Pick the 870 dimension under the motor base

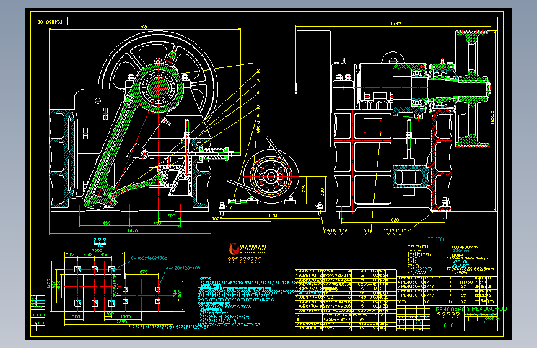click(x=273, y=215)
